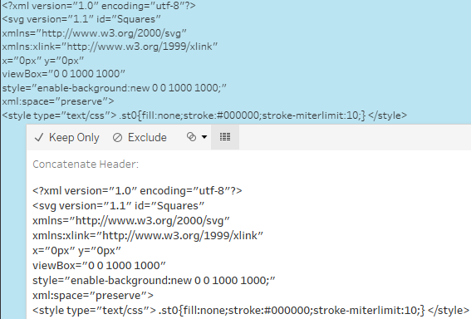This screenshot has width=471, height=319.
Task: Click tooltip style enable-background line
Action: (x=154, y=281)
